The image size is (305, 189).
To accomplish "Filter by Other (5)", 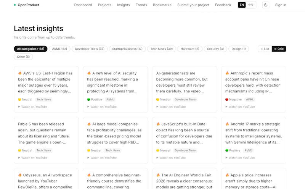I will click(x=23, y=57).
